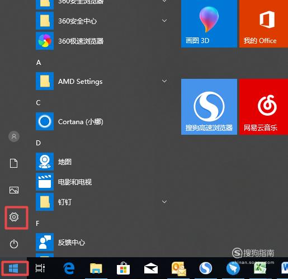Open DingTalk bird icon on the taskbar
The width and height of the screenshot is (288, 279).
point(233,268)
